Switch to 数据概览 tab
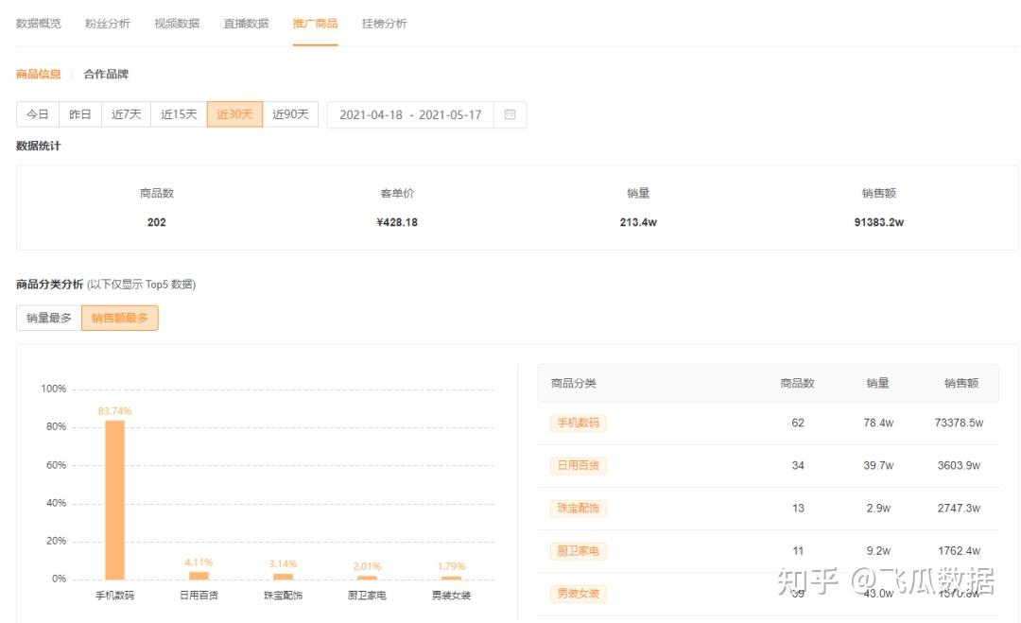This screenshot has width=1021, height=623. 39,24
